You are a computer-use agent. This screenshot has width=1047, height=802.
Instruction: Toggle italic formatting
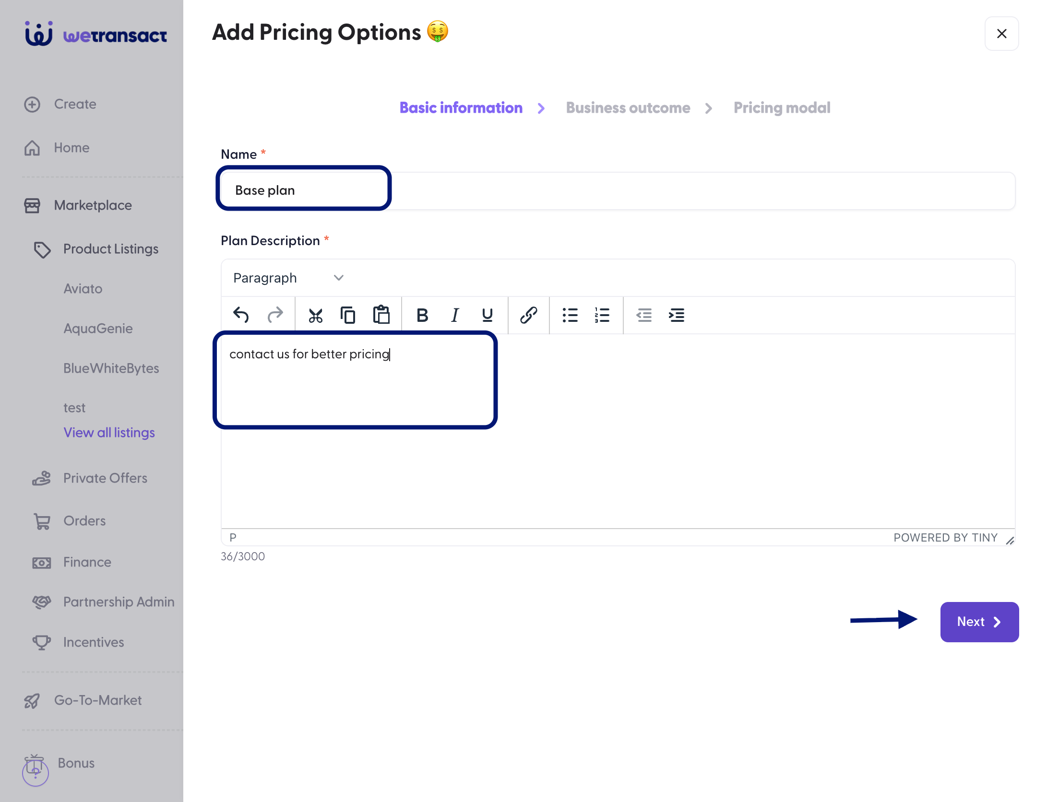click(455, 315)
